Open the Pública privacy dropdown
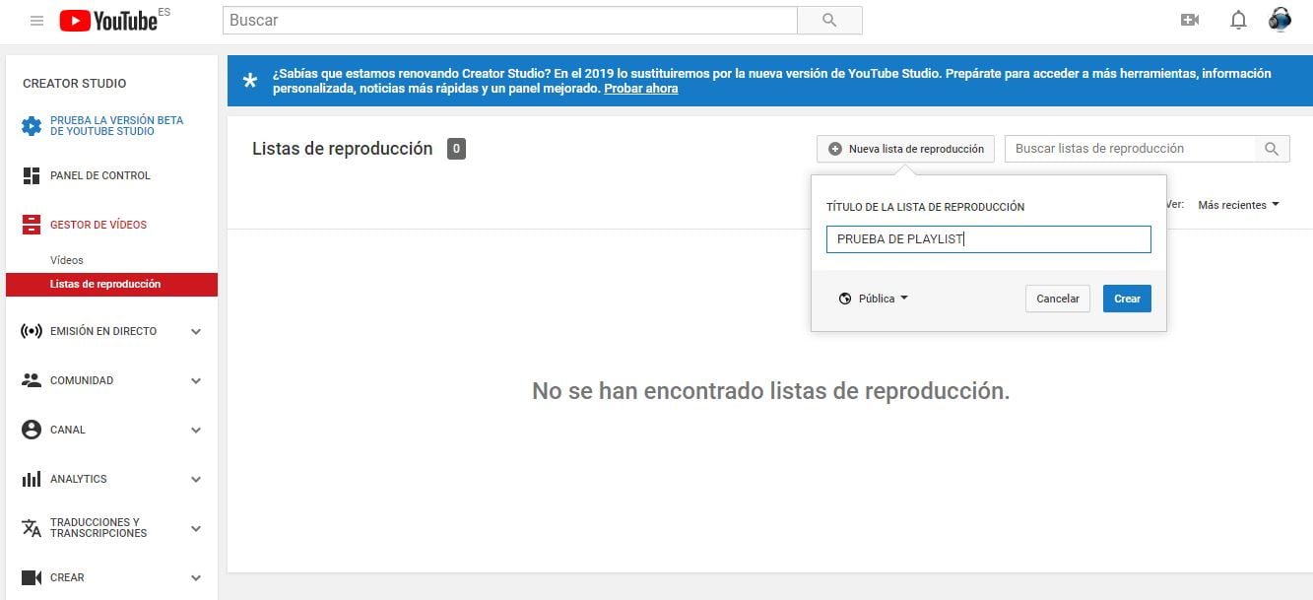Image resolution: width=1313 pixels, height=600 pixels. click(x=873, y=299)
